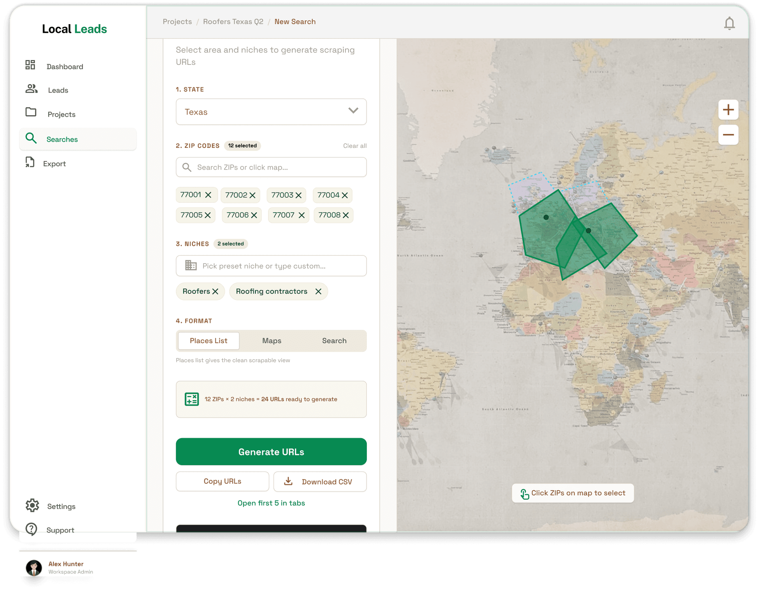Remove ZIP 77008 chip
The width and height of the screenshot is (759, 591).
(346, 215)
